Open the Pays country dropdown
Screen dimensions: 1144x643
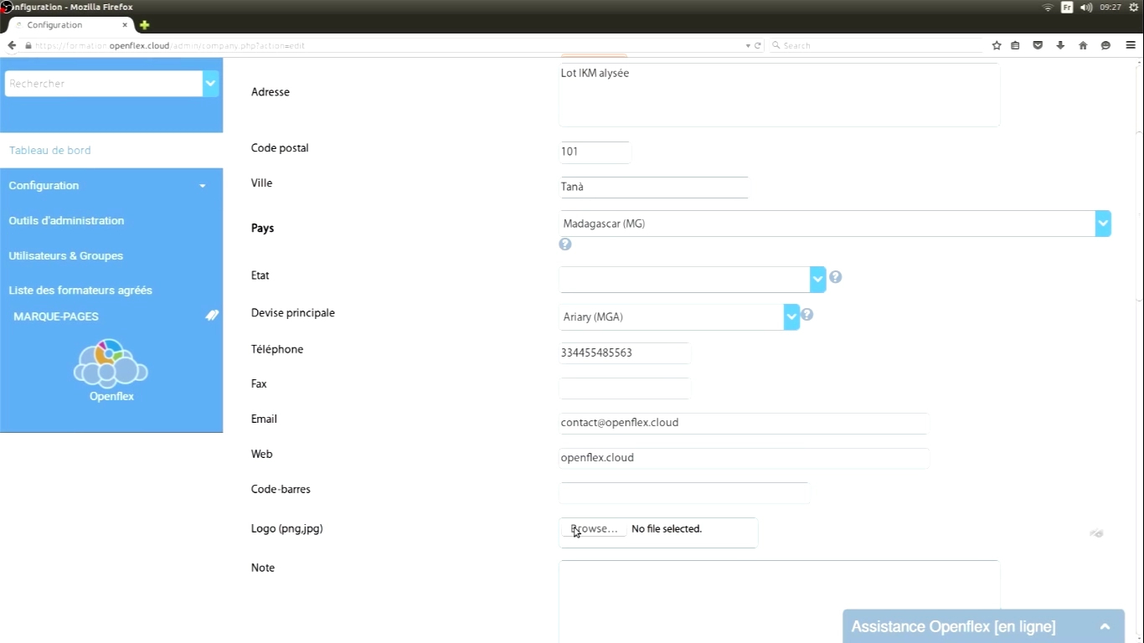[835, 224]
